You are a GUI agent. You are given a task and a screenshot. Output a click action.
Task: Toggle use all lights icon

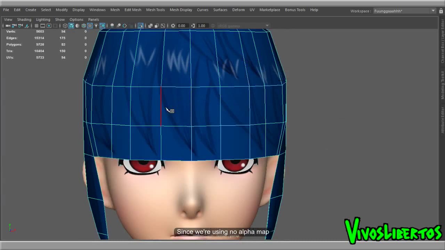[96, 26]
